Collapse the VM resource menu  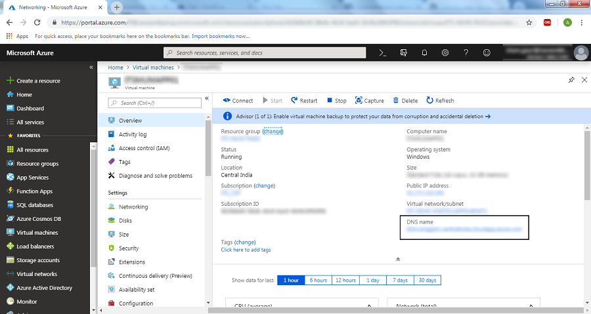(x=207, y=98)
